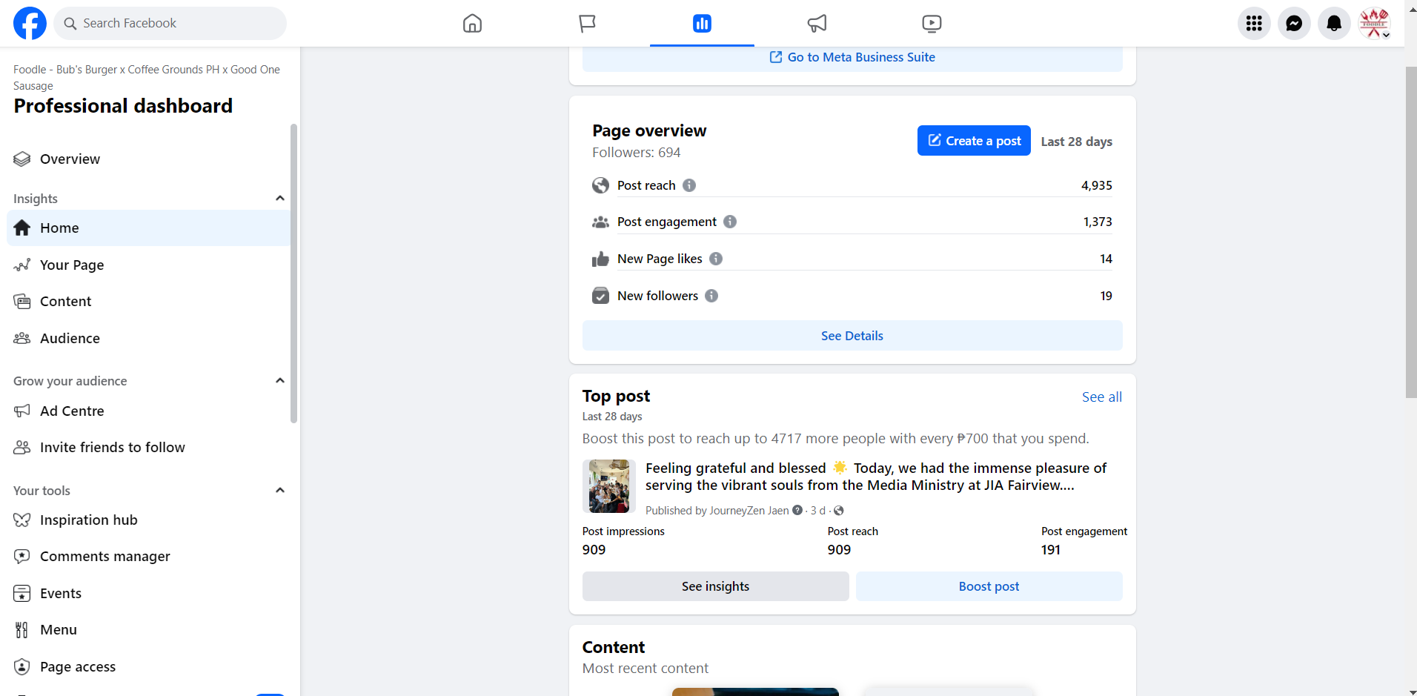Click the Post engagement value 1,373
The width and height of the screenshot is (1417, 696).
pyautogui.click(x=1098, y=222)
